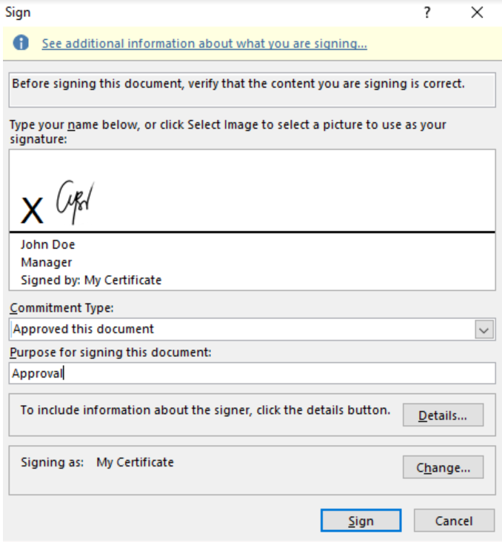
Task: Click the 'Signing as: My Certificate' text
Action: coord(97,463)
